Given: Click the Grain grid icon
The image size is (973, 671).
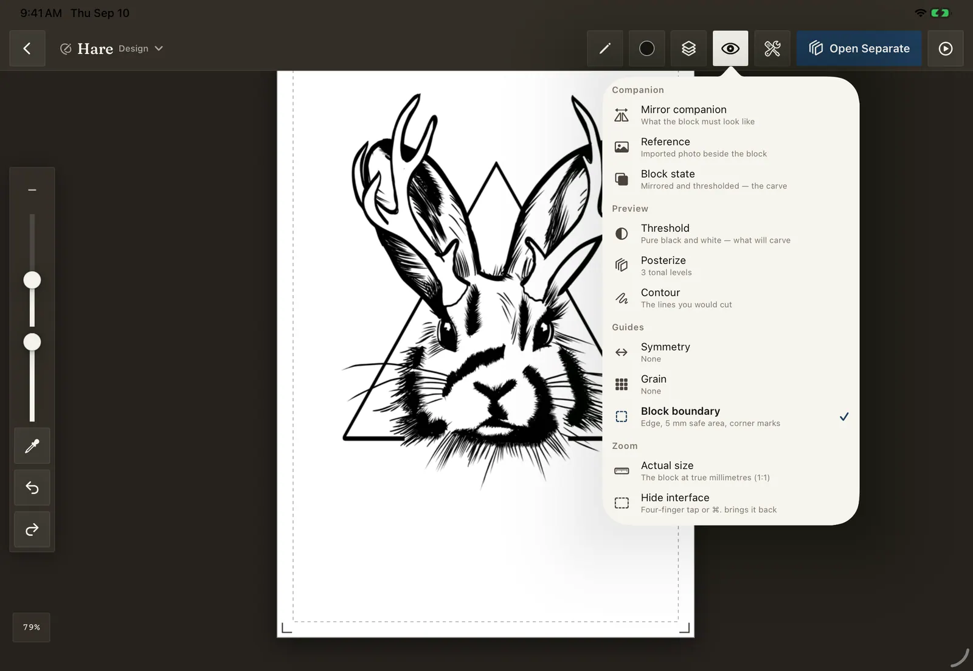Looking at the screenshot, I should pos(622,384).
